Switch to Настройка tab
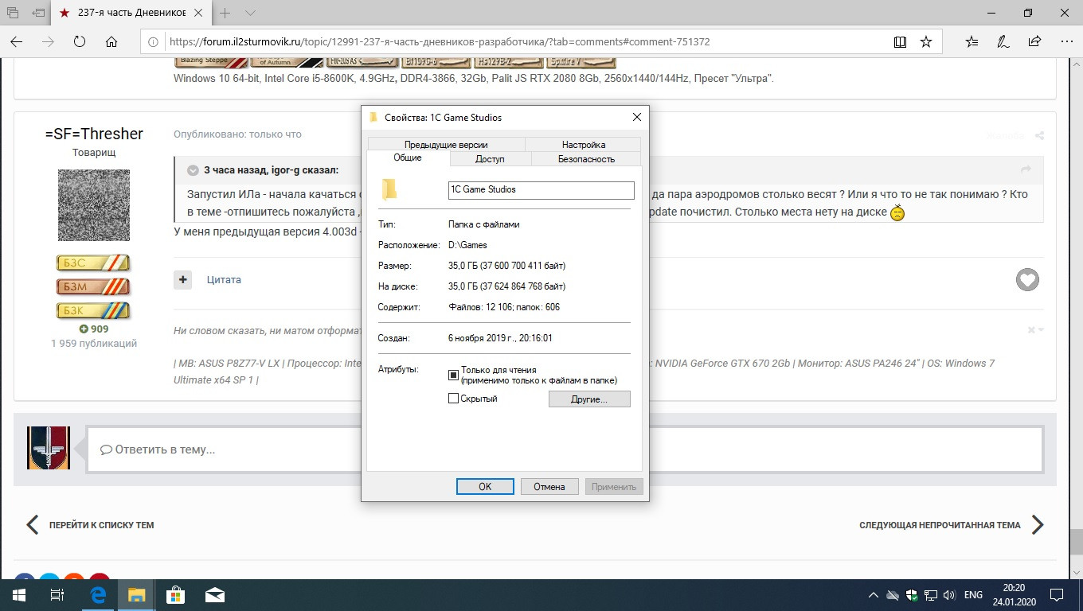1083x611 pixels. pos(584,144)
